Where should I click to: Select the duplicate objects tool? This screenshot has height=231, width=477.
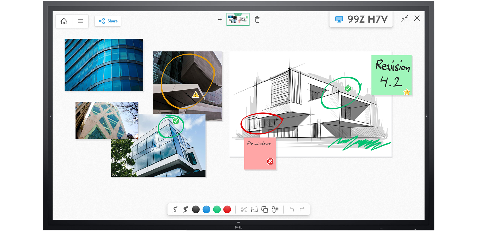tap(265, 209)
